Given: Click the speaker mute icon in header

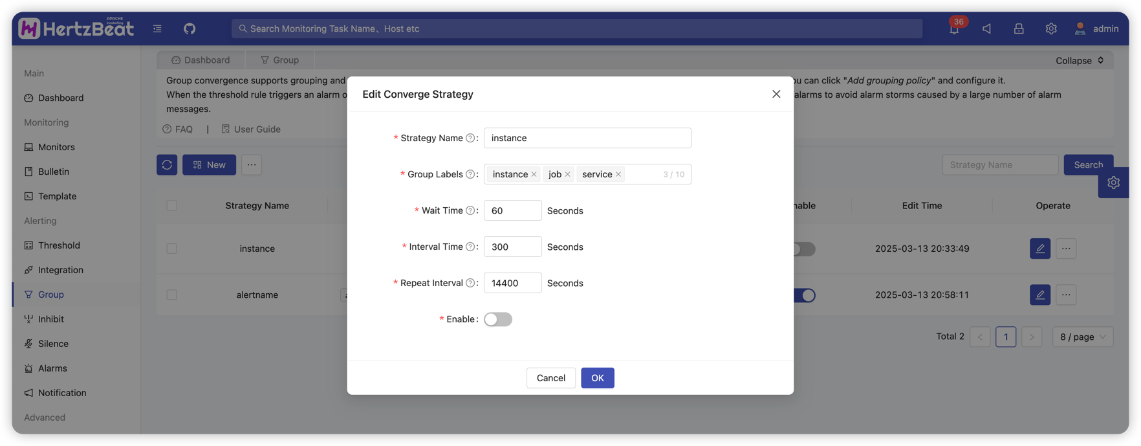Looking at the screenshot, I should [986, 28].
